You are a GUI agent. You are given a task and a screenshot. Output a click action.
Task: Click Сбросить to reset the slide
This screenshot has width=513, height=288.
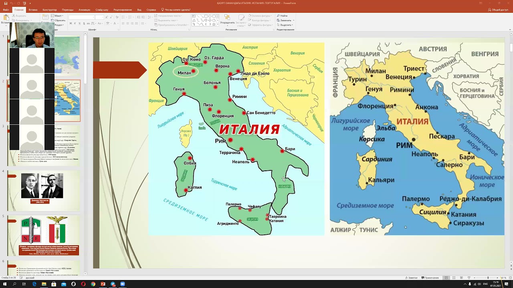pos(58,20)
